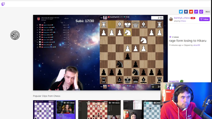Screen dimensions: 212x119
Task: Click the clip title 'rage form losing to Hikaru'
Action: (187, 41)
